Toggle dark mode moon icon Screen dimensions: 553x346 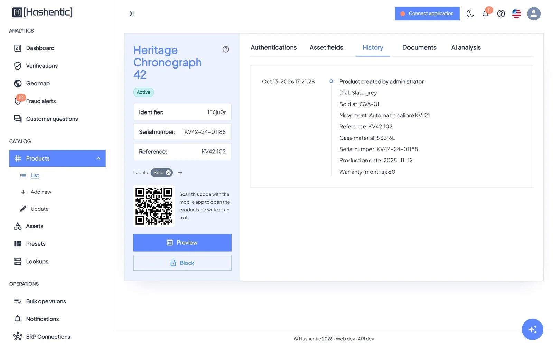tap(470, 13)
